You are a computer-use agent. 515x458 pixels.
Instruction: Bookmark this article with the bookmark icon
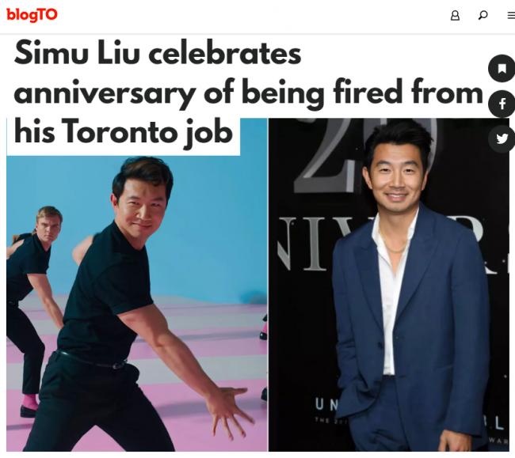[502, 69]
